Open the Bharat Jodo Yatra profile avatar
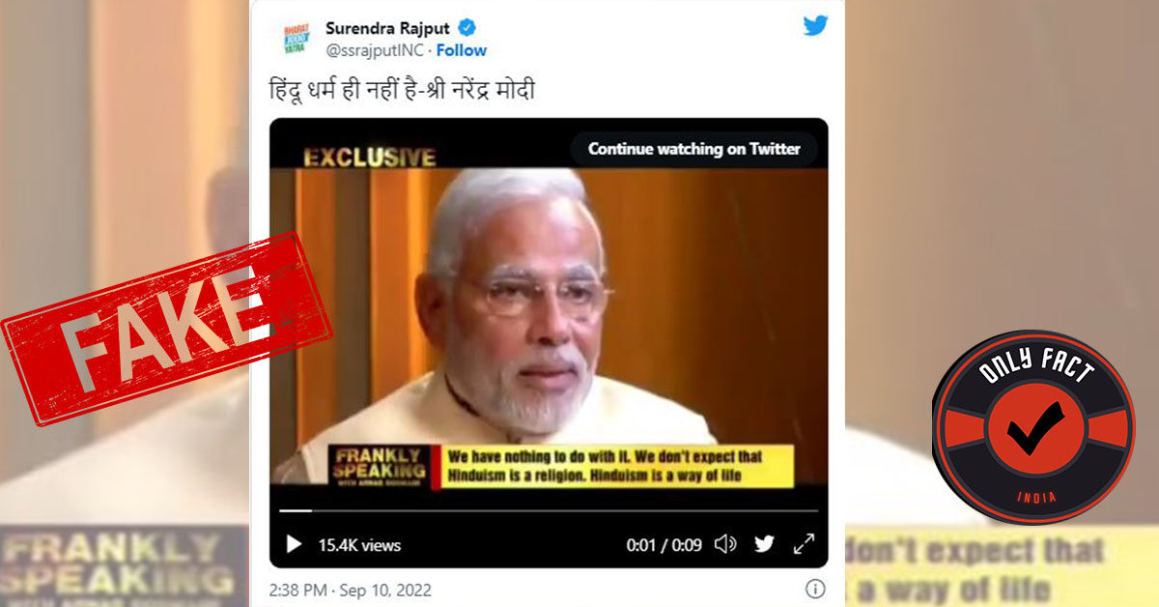This screenshot has height=607, width=1159. pos(296,39)
